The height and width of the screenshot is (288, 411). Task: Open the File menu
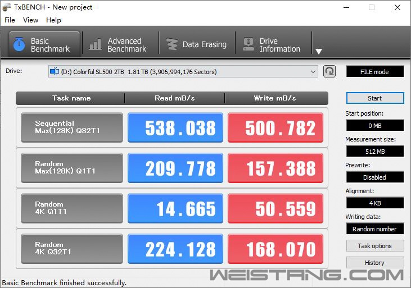(x=10, y=20)
